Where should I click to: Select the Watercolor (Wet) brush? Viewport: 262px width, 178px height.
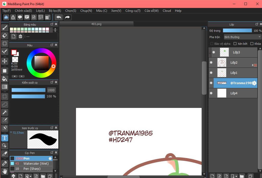pos(31,164)
